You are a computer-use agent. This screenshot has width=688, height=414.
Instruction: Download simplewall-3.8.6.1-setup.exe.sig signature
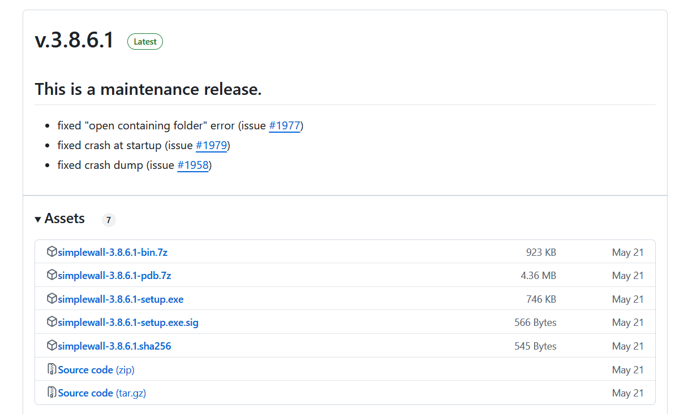click(x=128, y=323)
